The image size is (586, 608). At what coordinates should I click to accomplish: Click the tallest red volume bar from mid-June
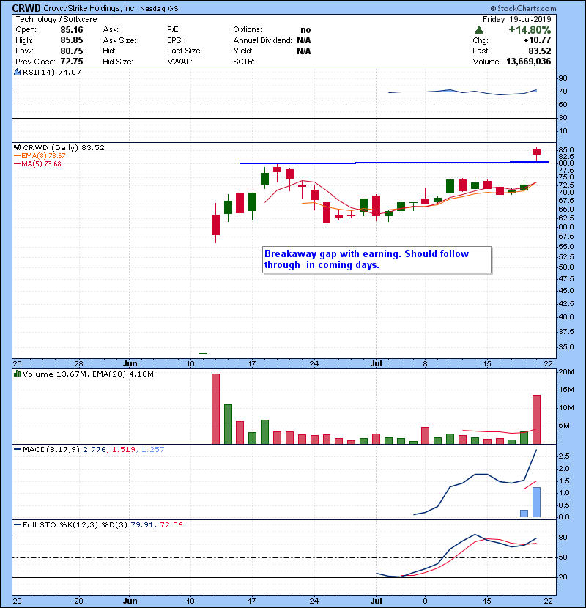coord(215,409)
